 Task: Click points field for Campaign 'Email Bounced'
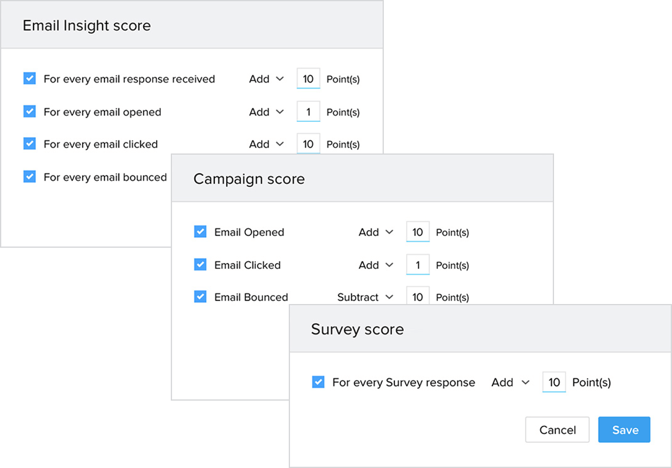click(x=418, y=296)
